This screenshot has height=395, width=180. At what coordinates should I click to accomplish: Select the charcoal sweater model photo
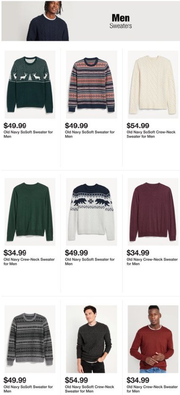tap(91, 339)
